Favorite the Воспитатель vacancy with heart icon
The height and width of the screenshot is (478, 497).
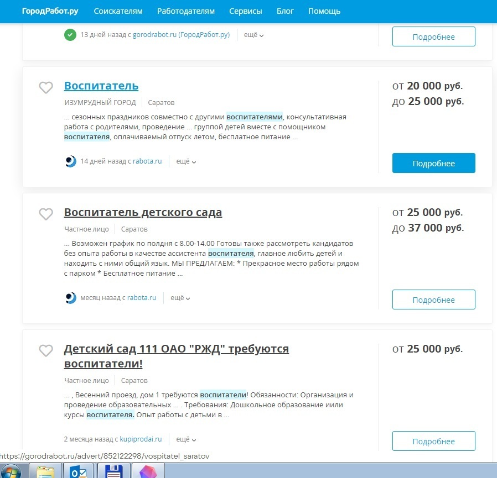click(x=46, y=87)
